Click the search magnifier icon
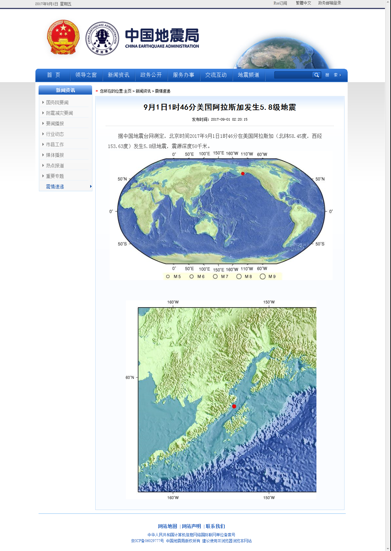This screenshot has width=391, height=551. tap(316, 75)
